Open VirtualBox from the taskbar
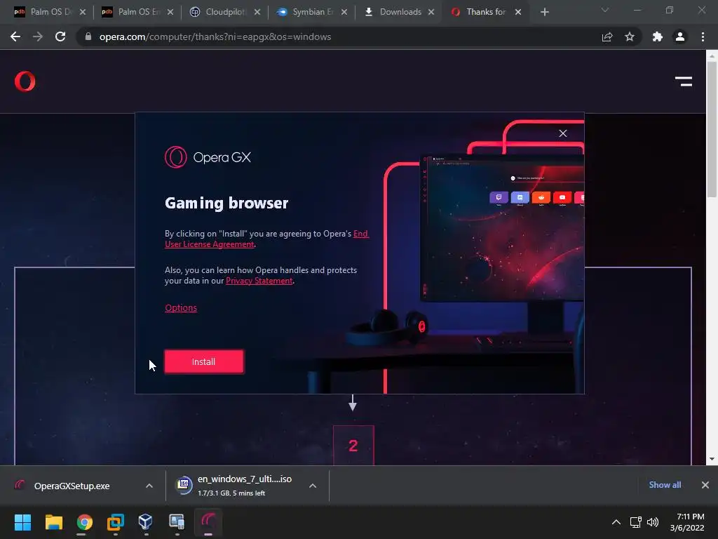Viewport: 718px width, 539px height. click(146, 522)
